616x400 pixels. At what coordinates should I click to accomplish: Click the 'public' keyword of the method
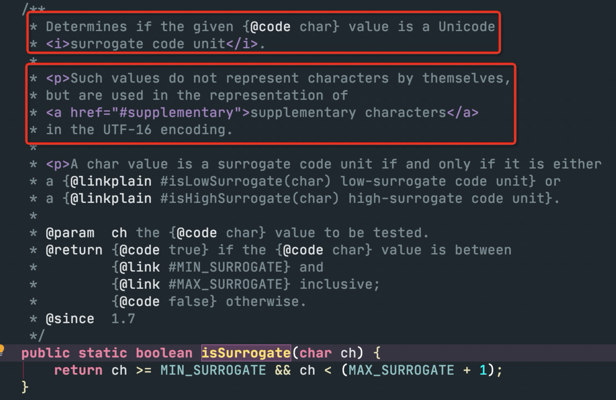46,353
